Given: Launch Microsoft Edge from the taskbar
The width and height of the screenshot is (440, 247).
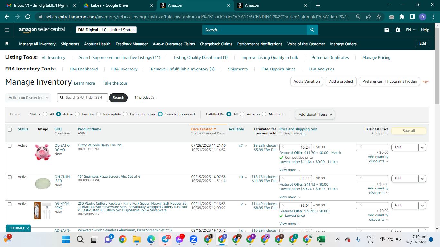Looking at the screenshot, I should [x=151, y=239].
